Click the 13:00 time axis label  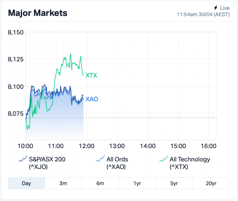click(117, 146)
